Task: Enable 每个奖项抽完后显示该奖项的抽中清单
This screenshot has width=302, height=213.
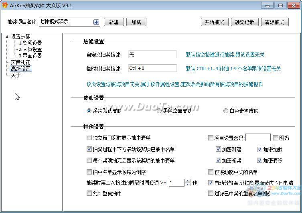Action: point(89,160)
